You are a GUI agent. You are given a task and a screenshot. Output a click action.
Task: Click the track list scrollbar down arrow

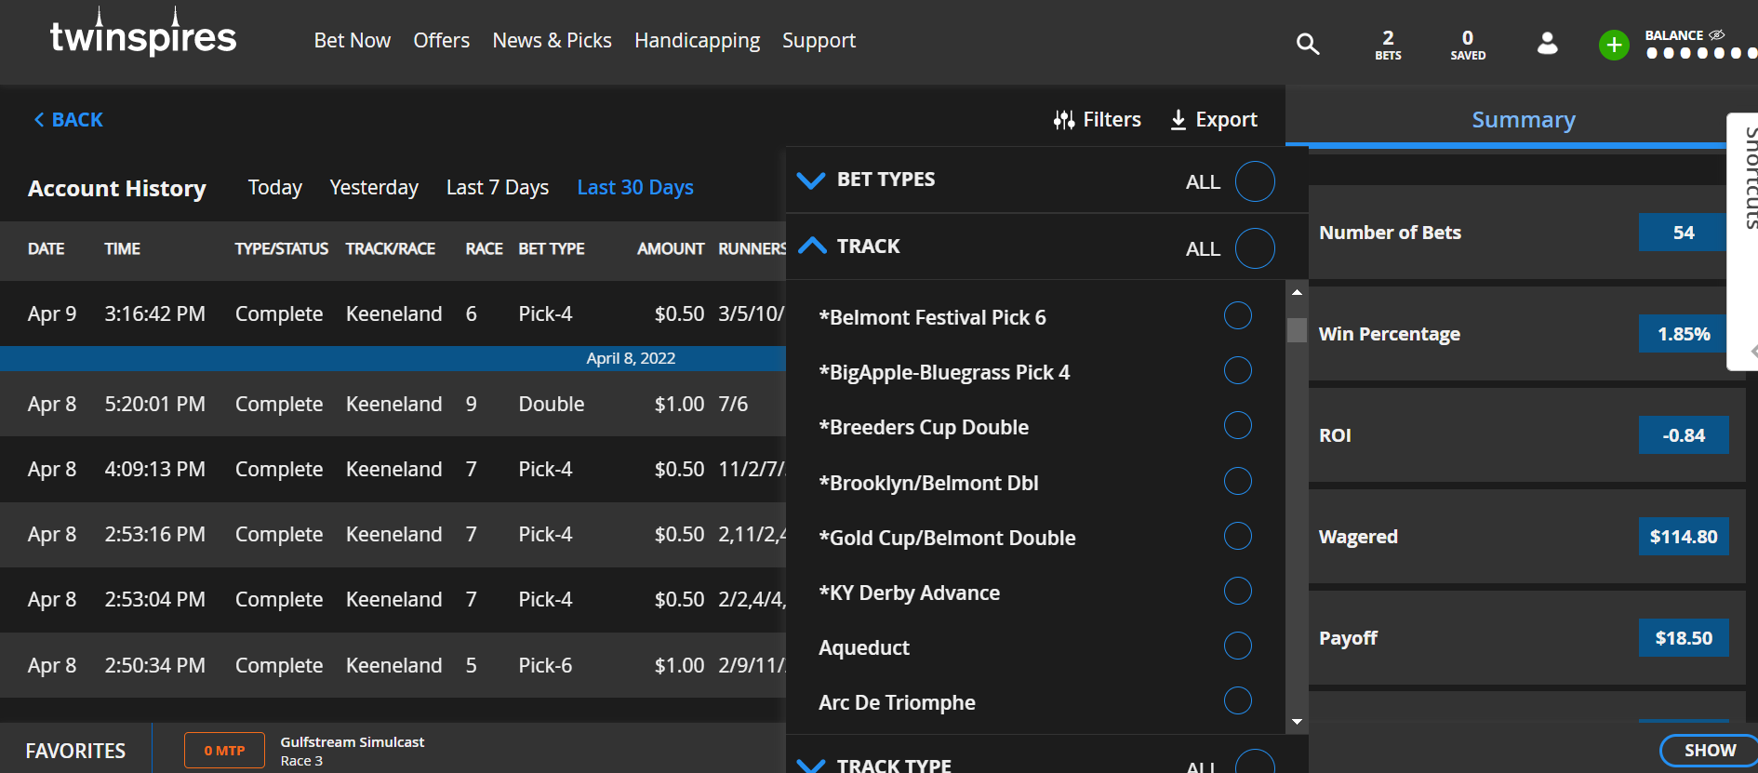coord(1297,722)
